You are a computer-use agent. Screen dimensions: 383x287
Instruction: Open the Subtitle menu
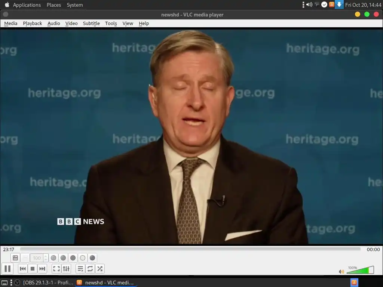[x=91, y=24]
